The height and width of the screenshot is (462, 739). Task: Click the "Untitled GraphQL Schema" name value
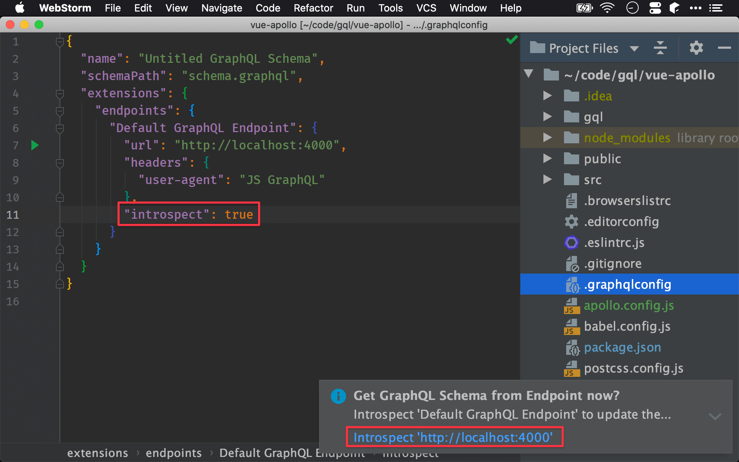tap(228, 59)
